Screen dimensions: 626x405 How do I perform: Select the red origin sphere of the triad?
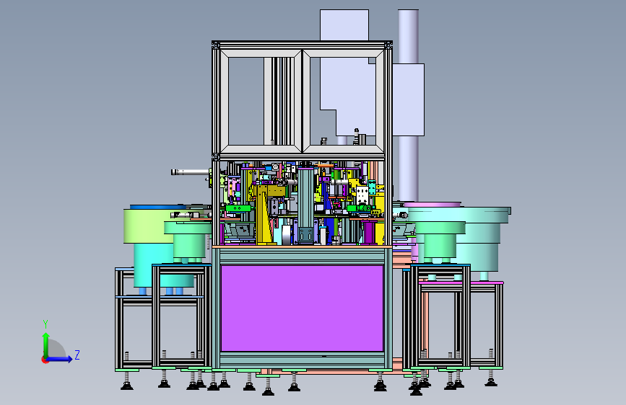[x=45, y=360]
